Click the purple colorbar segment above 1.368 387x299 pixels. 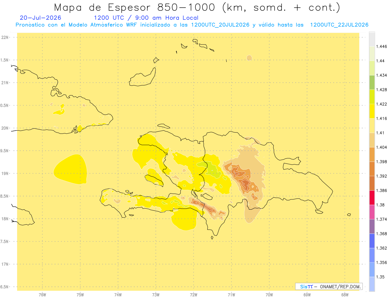tap(372, 226)
